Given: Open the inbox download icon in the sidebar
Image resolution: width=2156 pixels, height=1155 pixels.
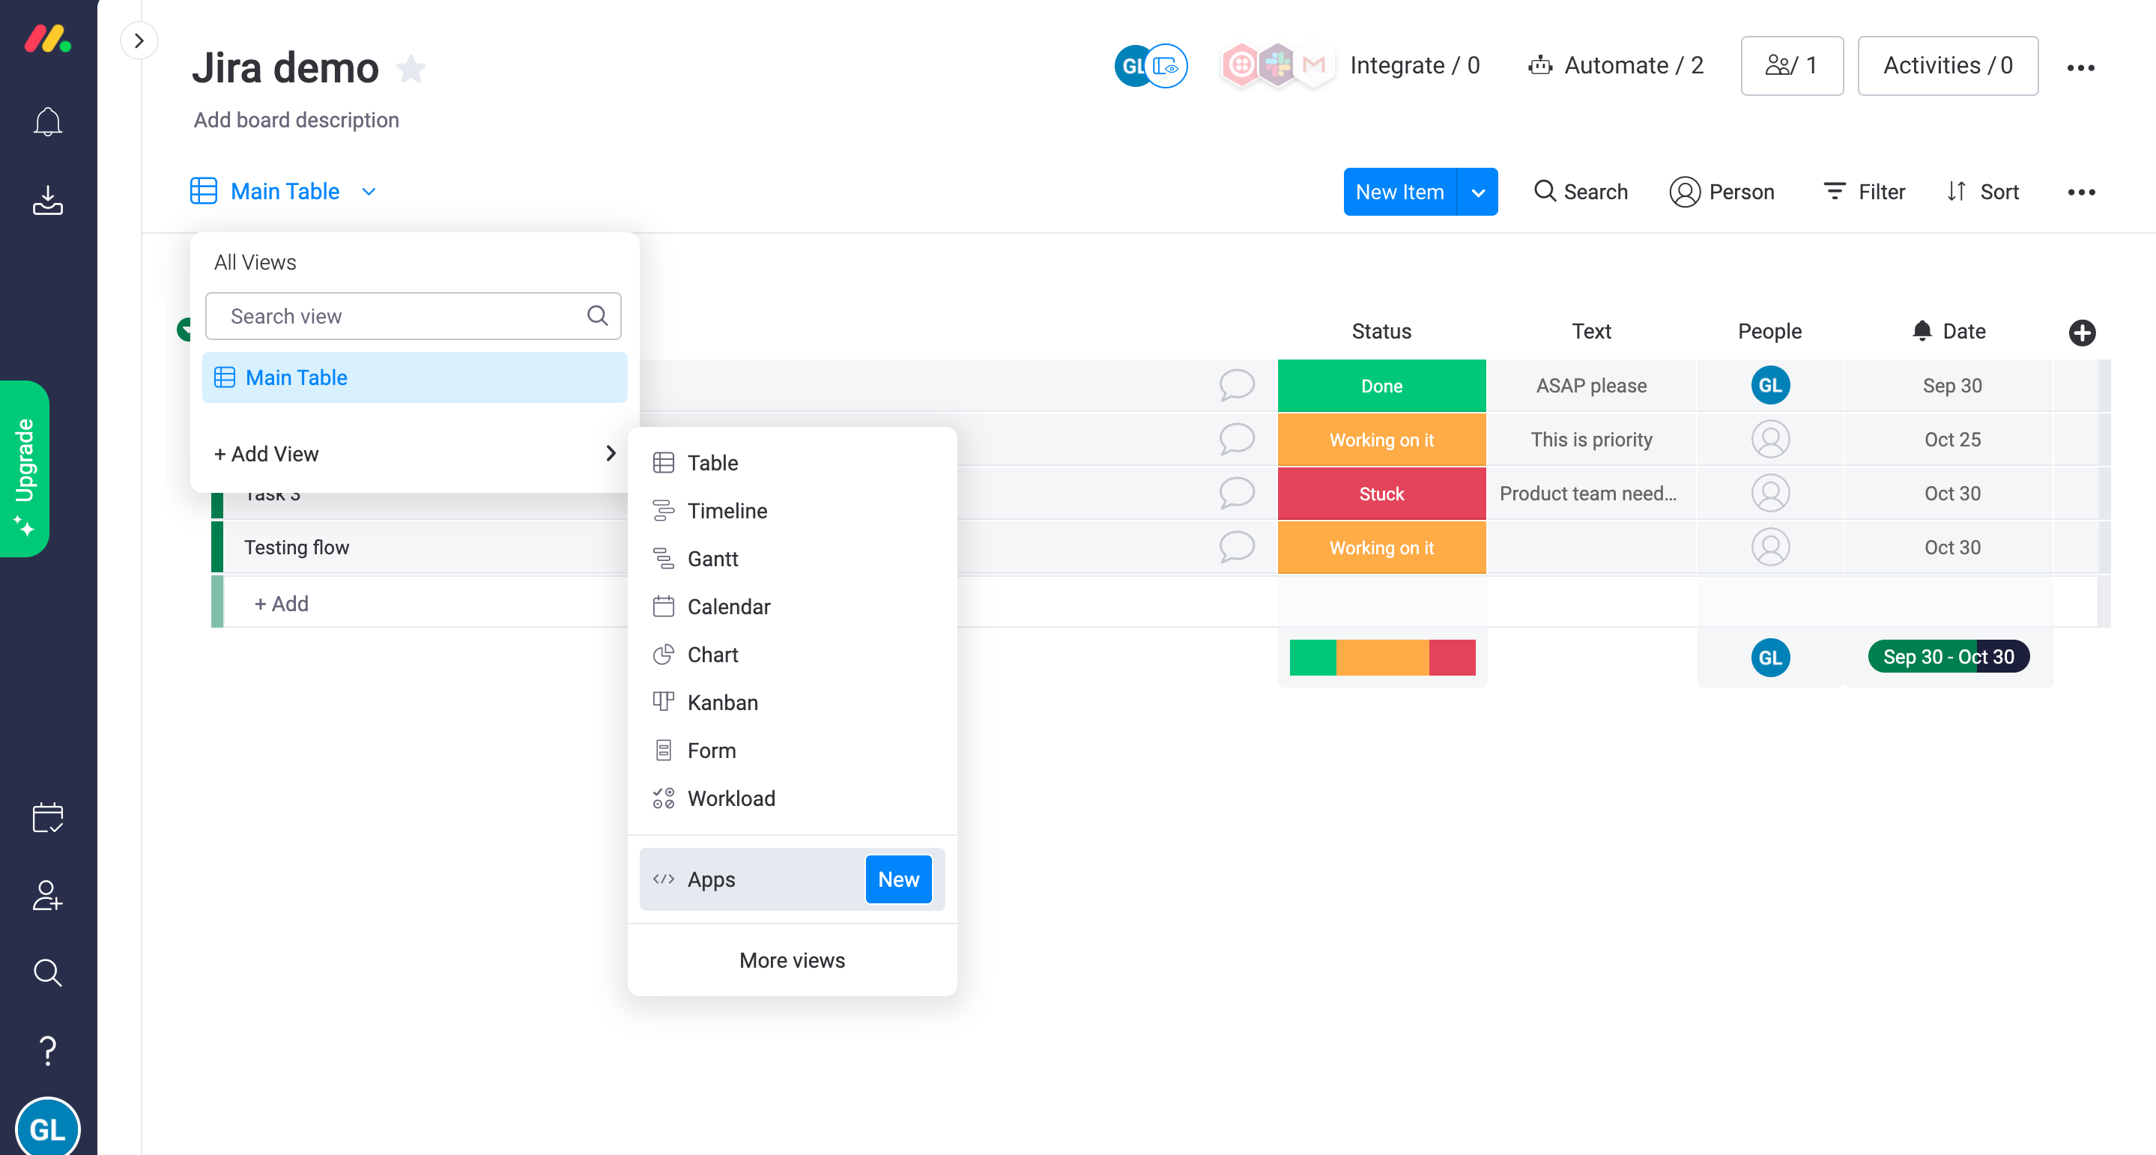Looking at the screenshot, I should pos(48,200).
